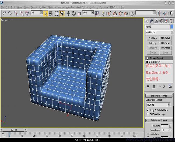Screen dimensions: 175x142
Task: Click the Use Pivot Point Center icon
Action: 97,13
